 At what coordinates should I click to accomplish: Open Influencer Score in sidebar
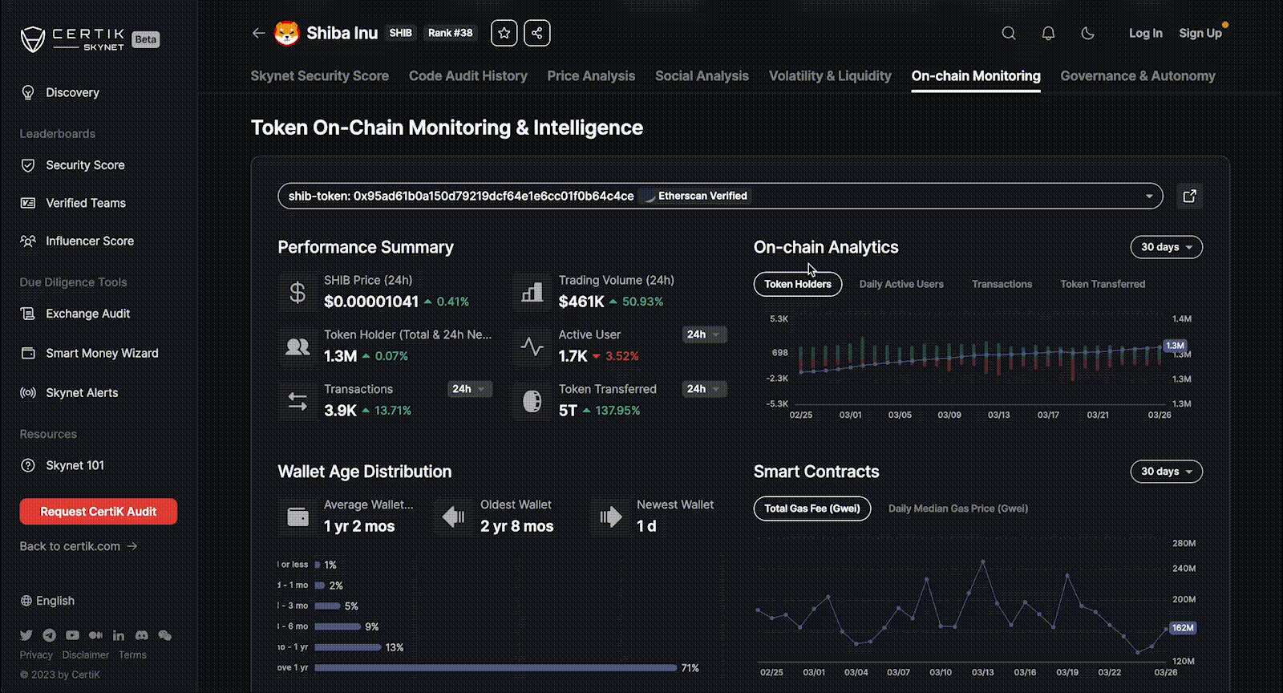pyautogui.click(x=78, y=241)
